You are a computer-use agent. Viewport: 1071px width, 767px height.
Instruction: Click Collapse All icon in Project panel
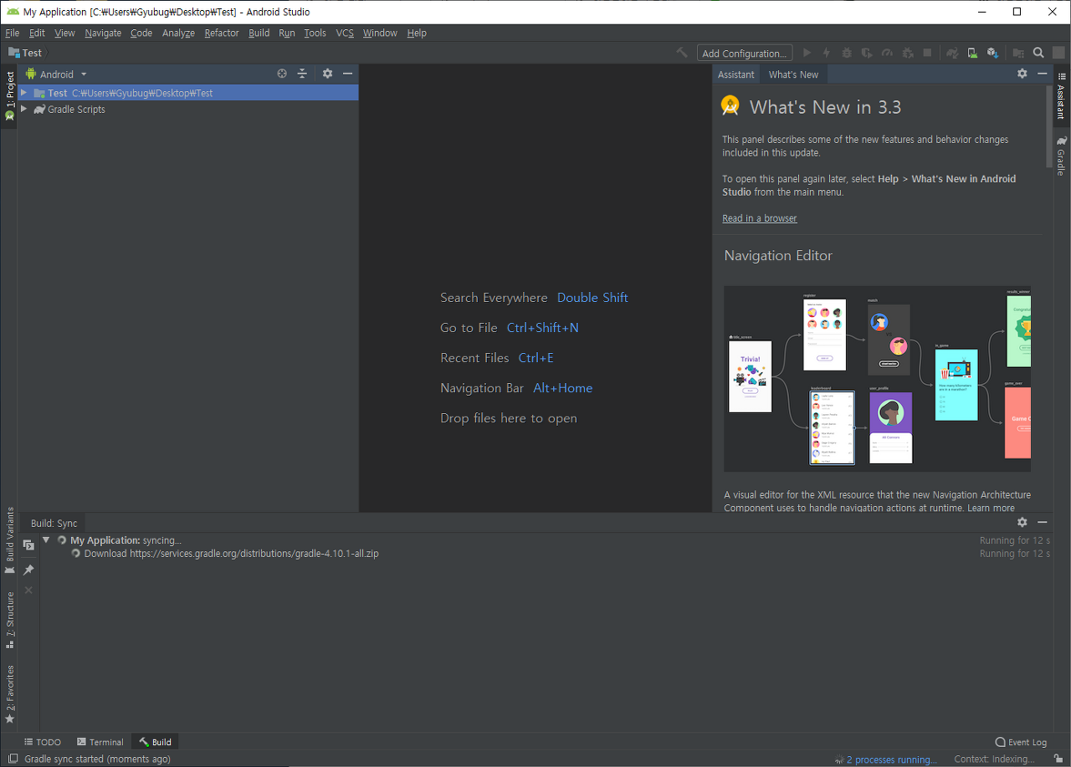tap(302, 74)
